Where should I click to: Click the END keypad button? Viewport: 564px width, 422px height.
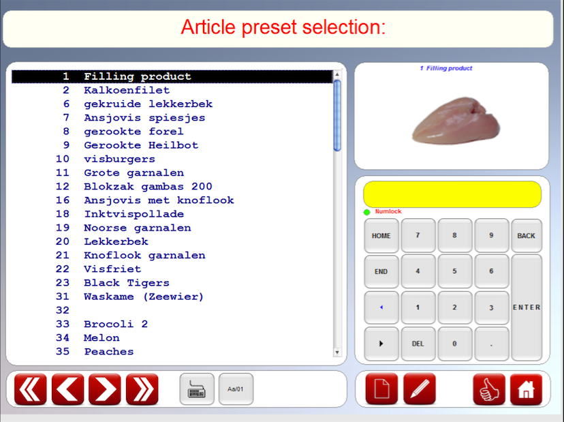point(381,271)
